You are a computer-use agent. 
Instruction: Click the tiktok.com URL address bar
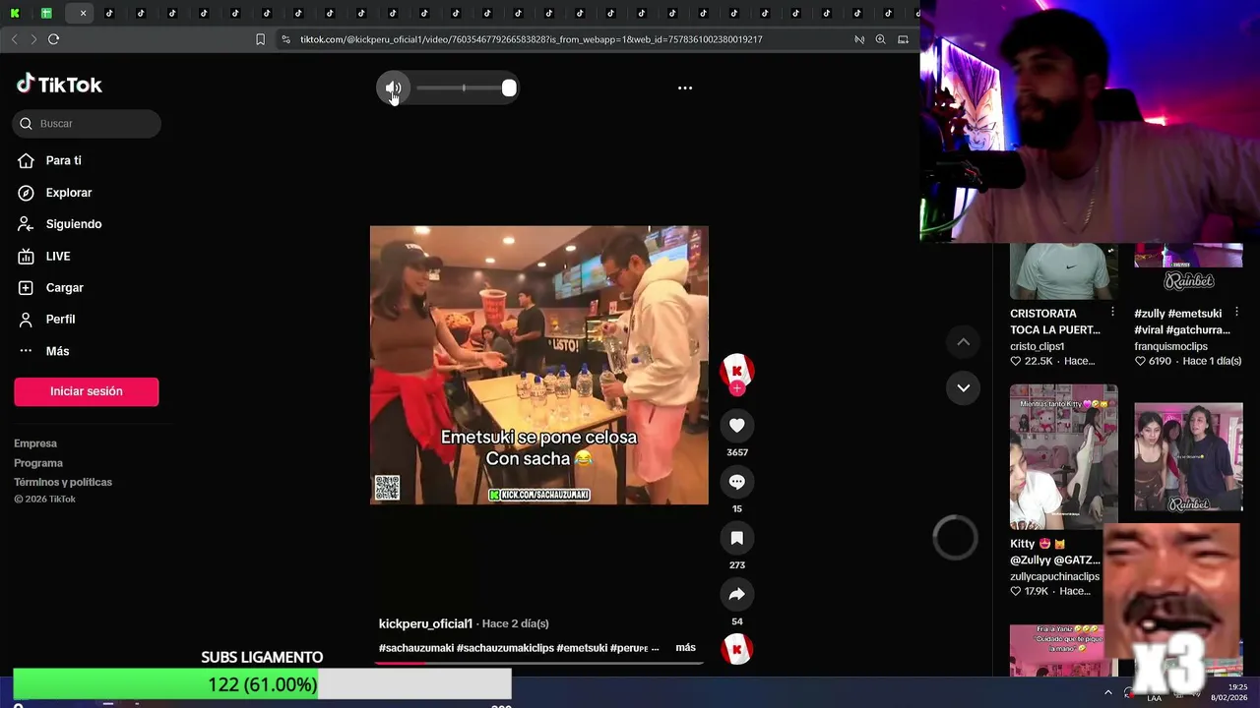pyautogui.click(x=532, y=39)
